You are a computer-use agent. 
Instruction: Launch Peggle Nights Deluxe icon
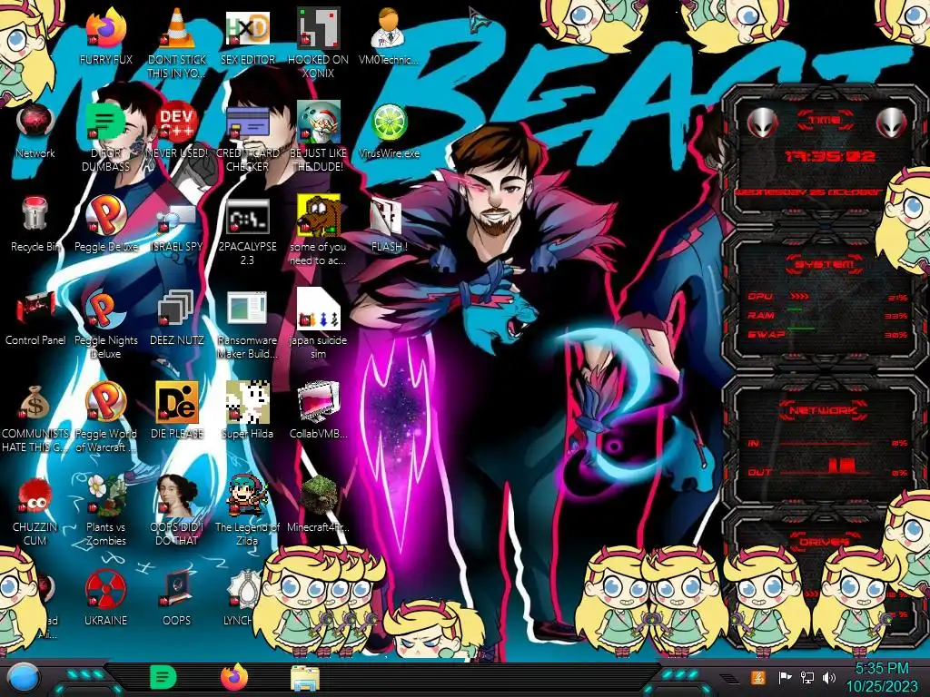(x=105, y=309)
